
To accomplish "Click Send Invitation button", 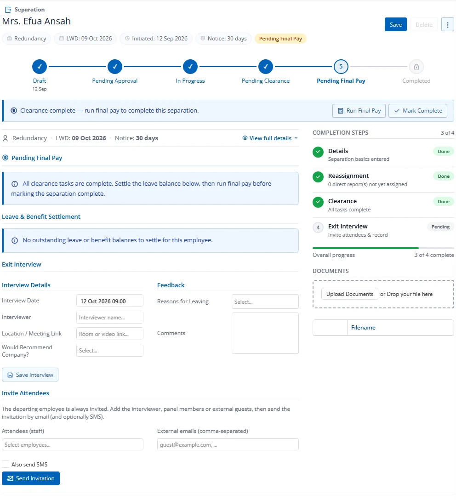I will click(x=31, y=478).
